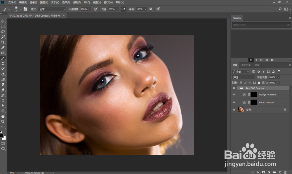Hide the Dodge - Contour layer
The width and height of the screenshot is (292, 174).
234,95
